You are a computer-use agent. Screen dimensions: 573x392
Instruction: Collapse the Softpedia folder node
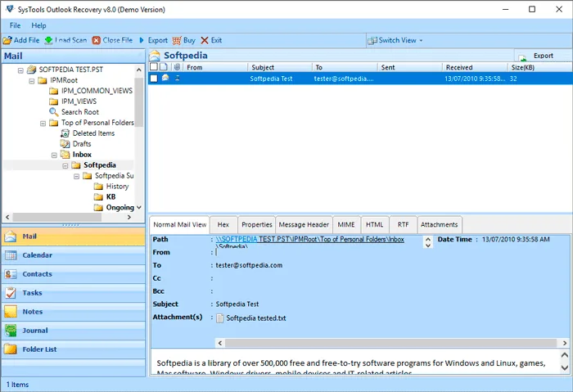pyautogui.click(x=65, y=165)
